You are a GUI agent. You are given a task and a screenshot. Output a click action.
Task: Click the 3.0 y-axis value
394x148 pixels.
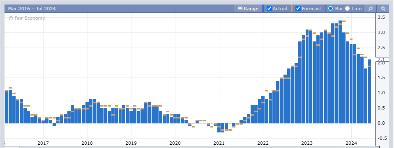[x=382, y=33]
